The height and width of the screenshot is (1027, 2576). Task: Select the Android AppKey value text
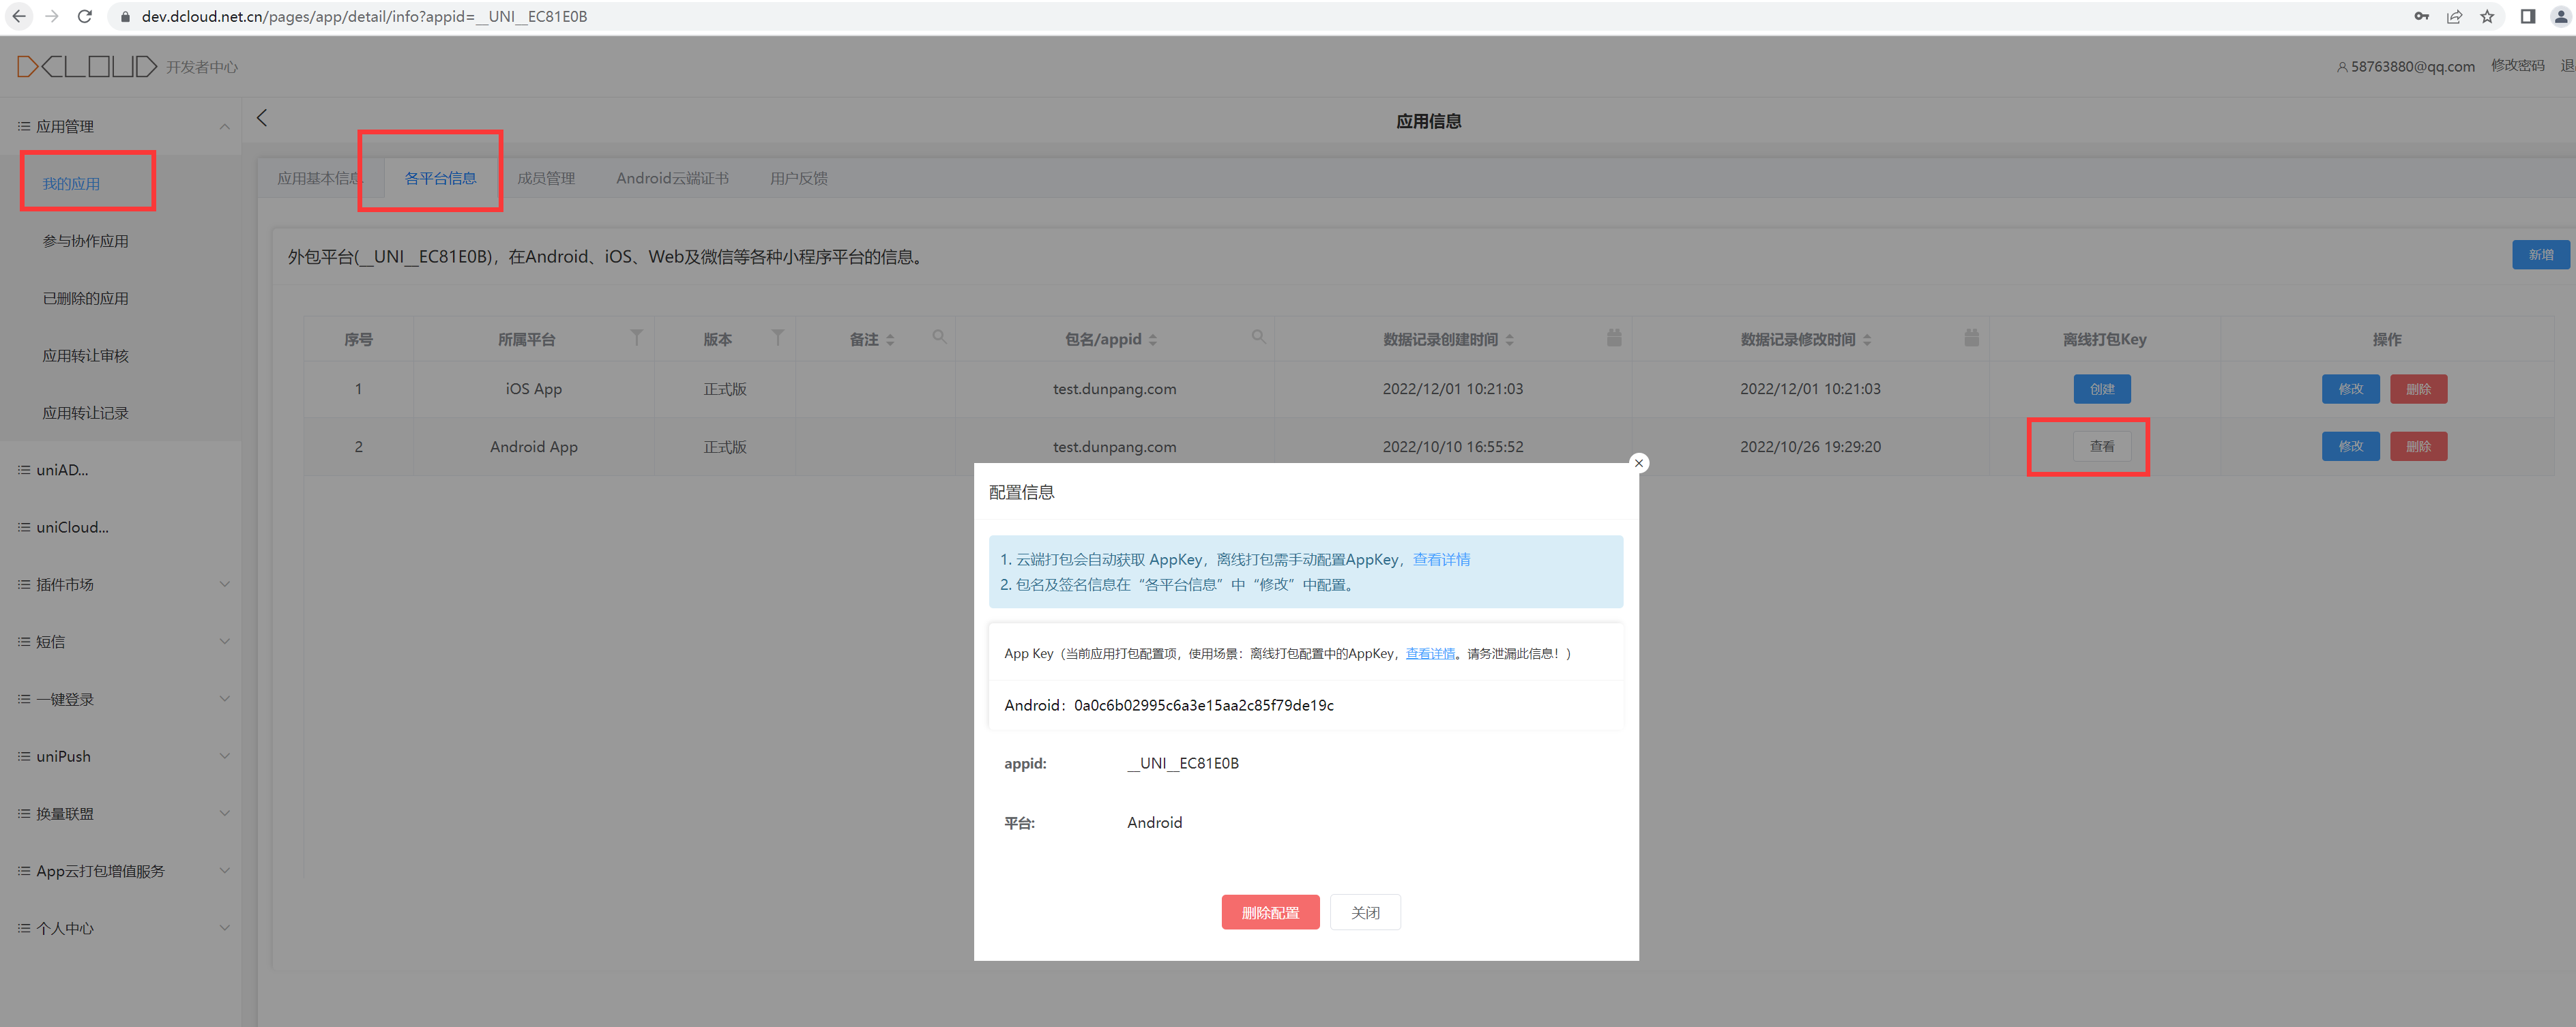click(1203, 705)
